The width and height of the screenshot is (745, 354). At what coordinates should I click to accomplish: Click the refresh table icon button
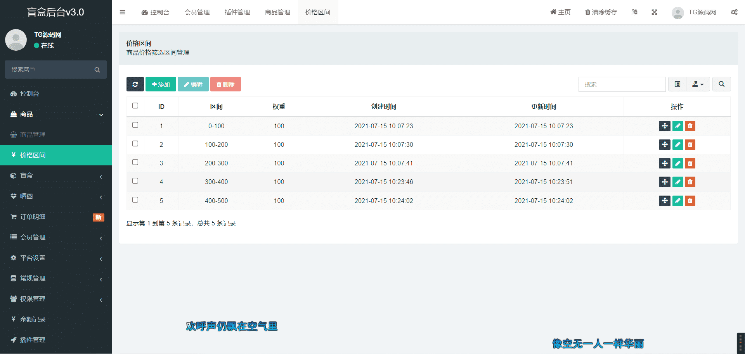(135, 84)
